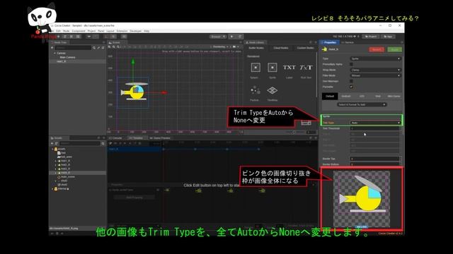Select the TiledMap node icon

tap(272, 90)
